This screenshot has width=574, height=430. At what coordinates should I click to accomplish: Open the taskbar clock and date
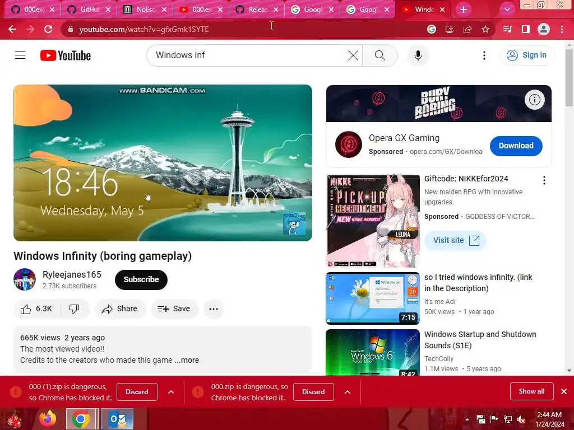pos(549,419)
